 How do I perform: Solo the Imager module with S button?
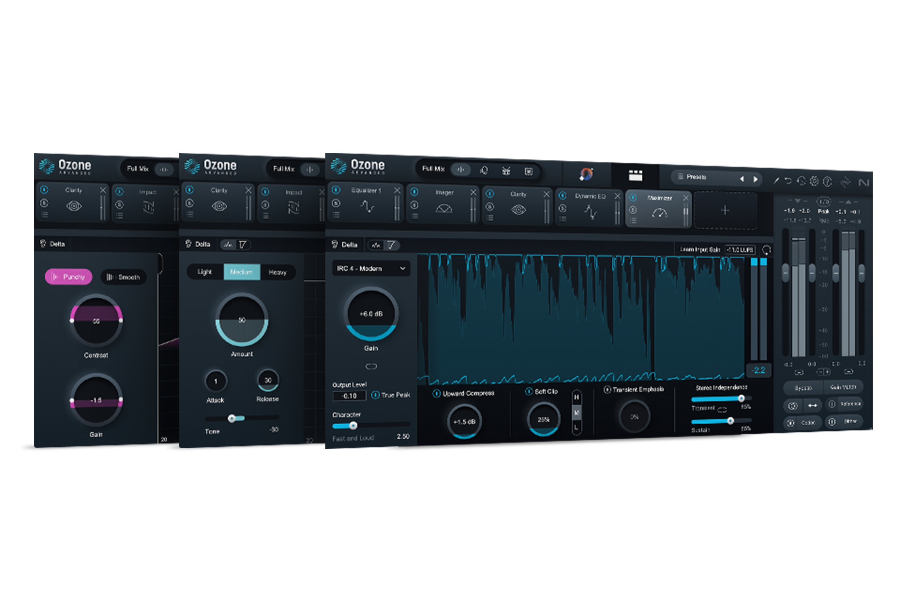(414, 205)
